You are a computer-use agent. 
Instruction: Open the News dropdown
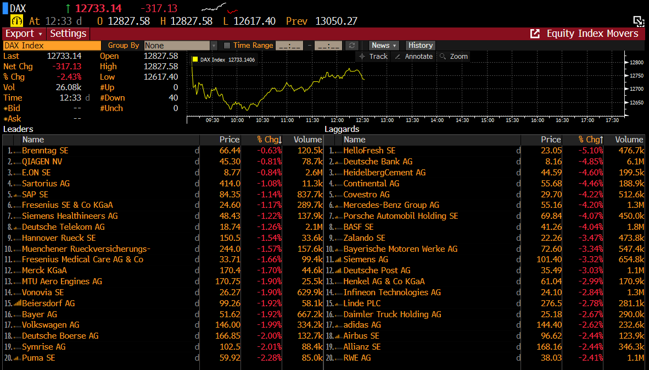click(x=384, y=46)
